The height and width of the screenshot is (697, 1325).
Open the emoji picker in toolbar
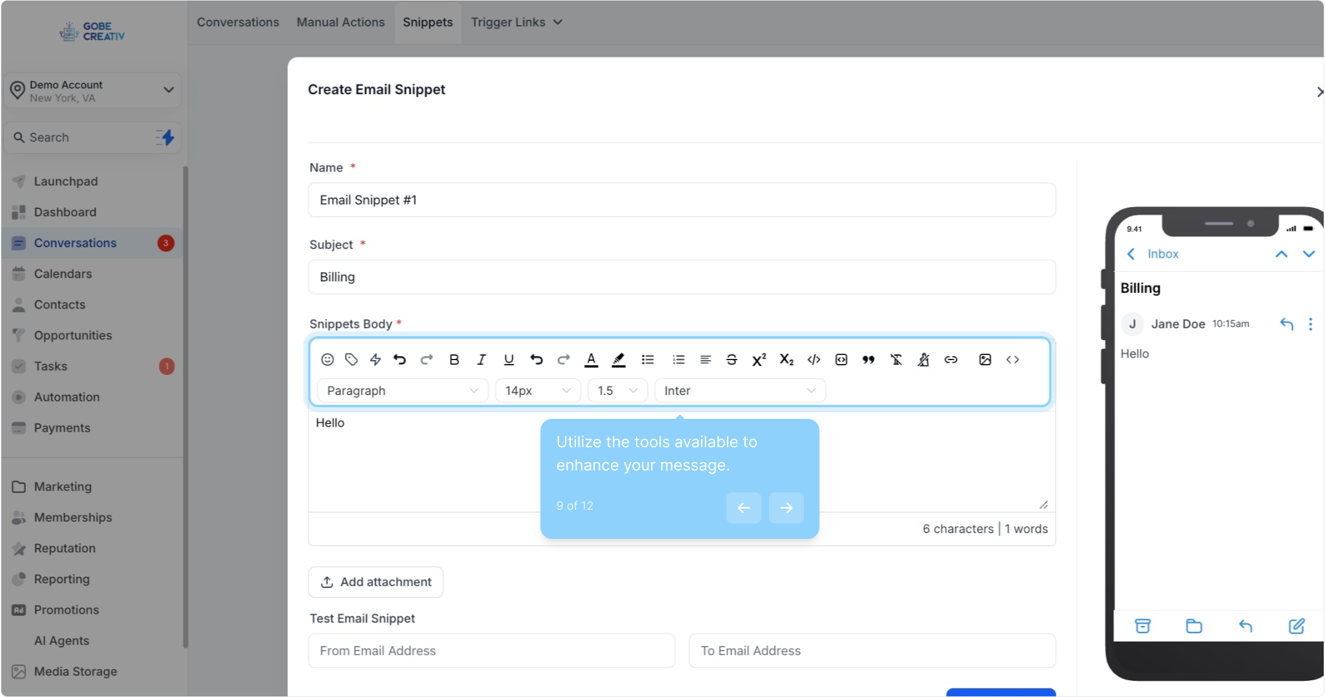pyautogui.click(x=327, y=359)
